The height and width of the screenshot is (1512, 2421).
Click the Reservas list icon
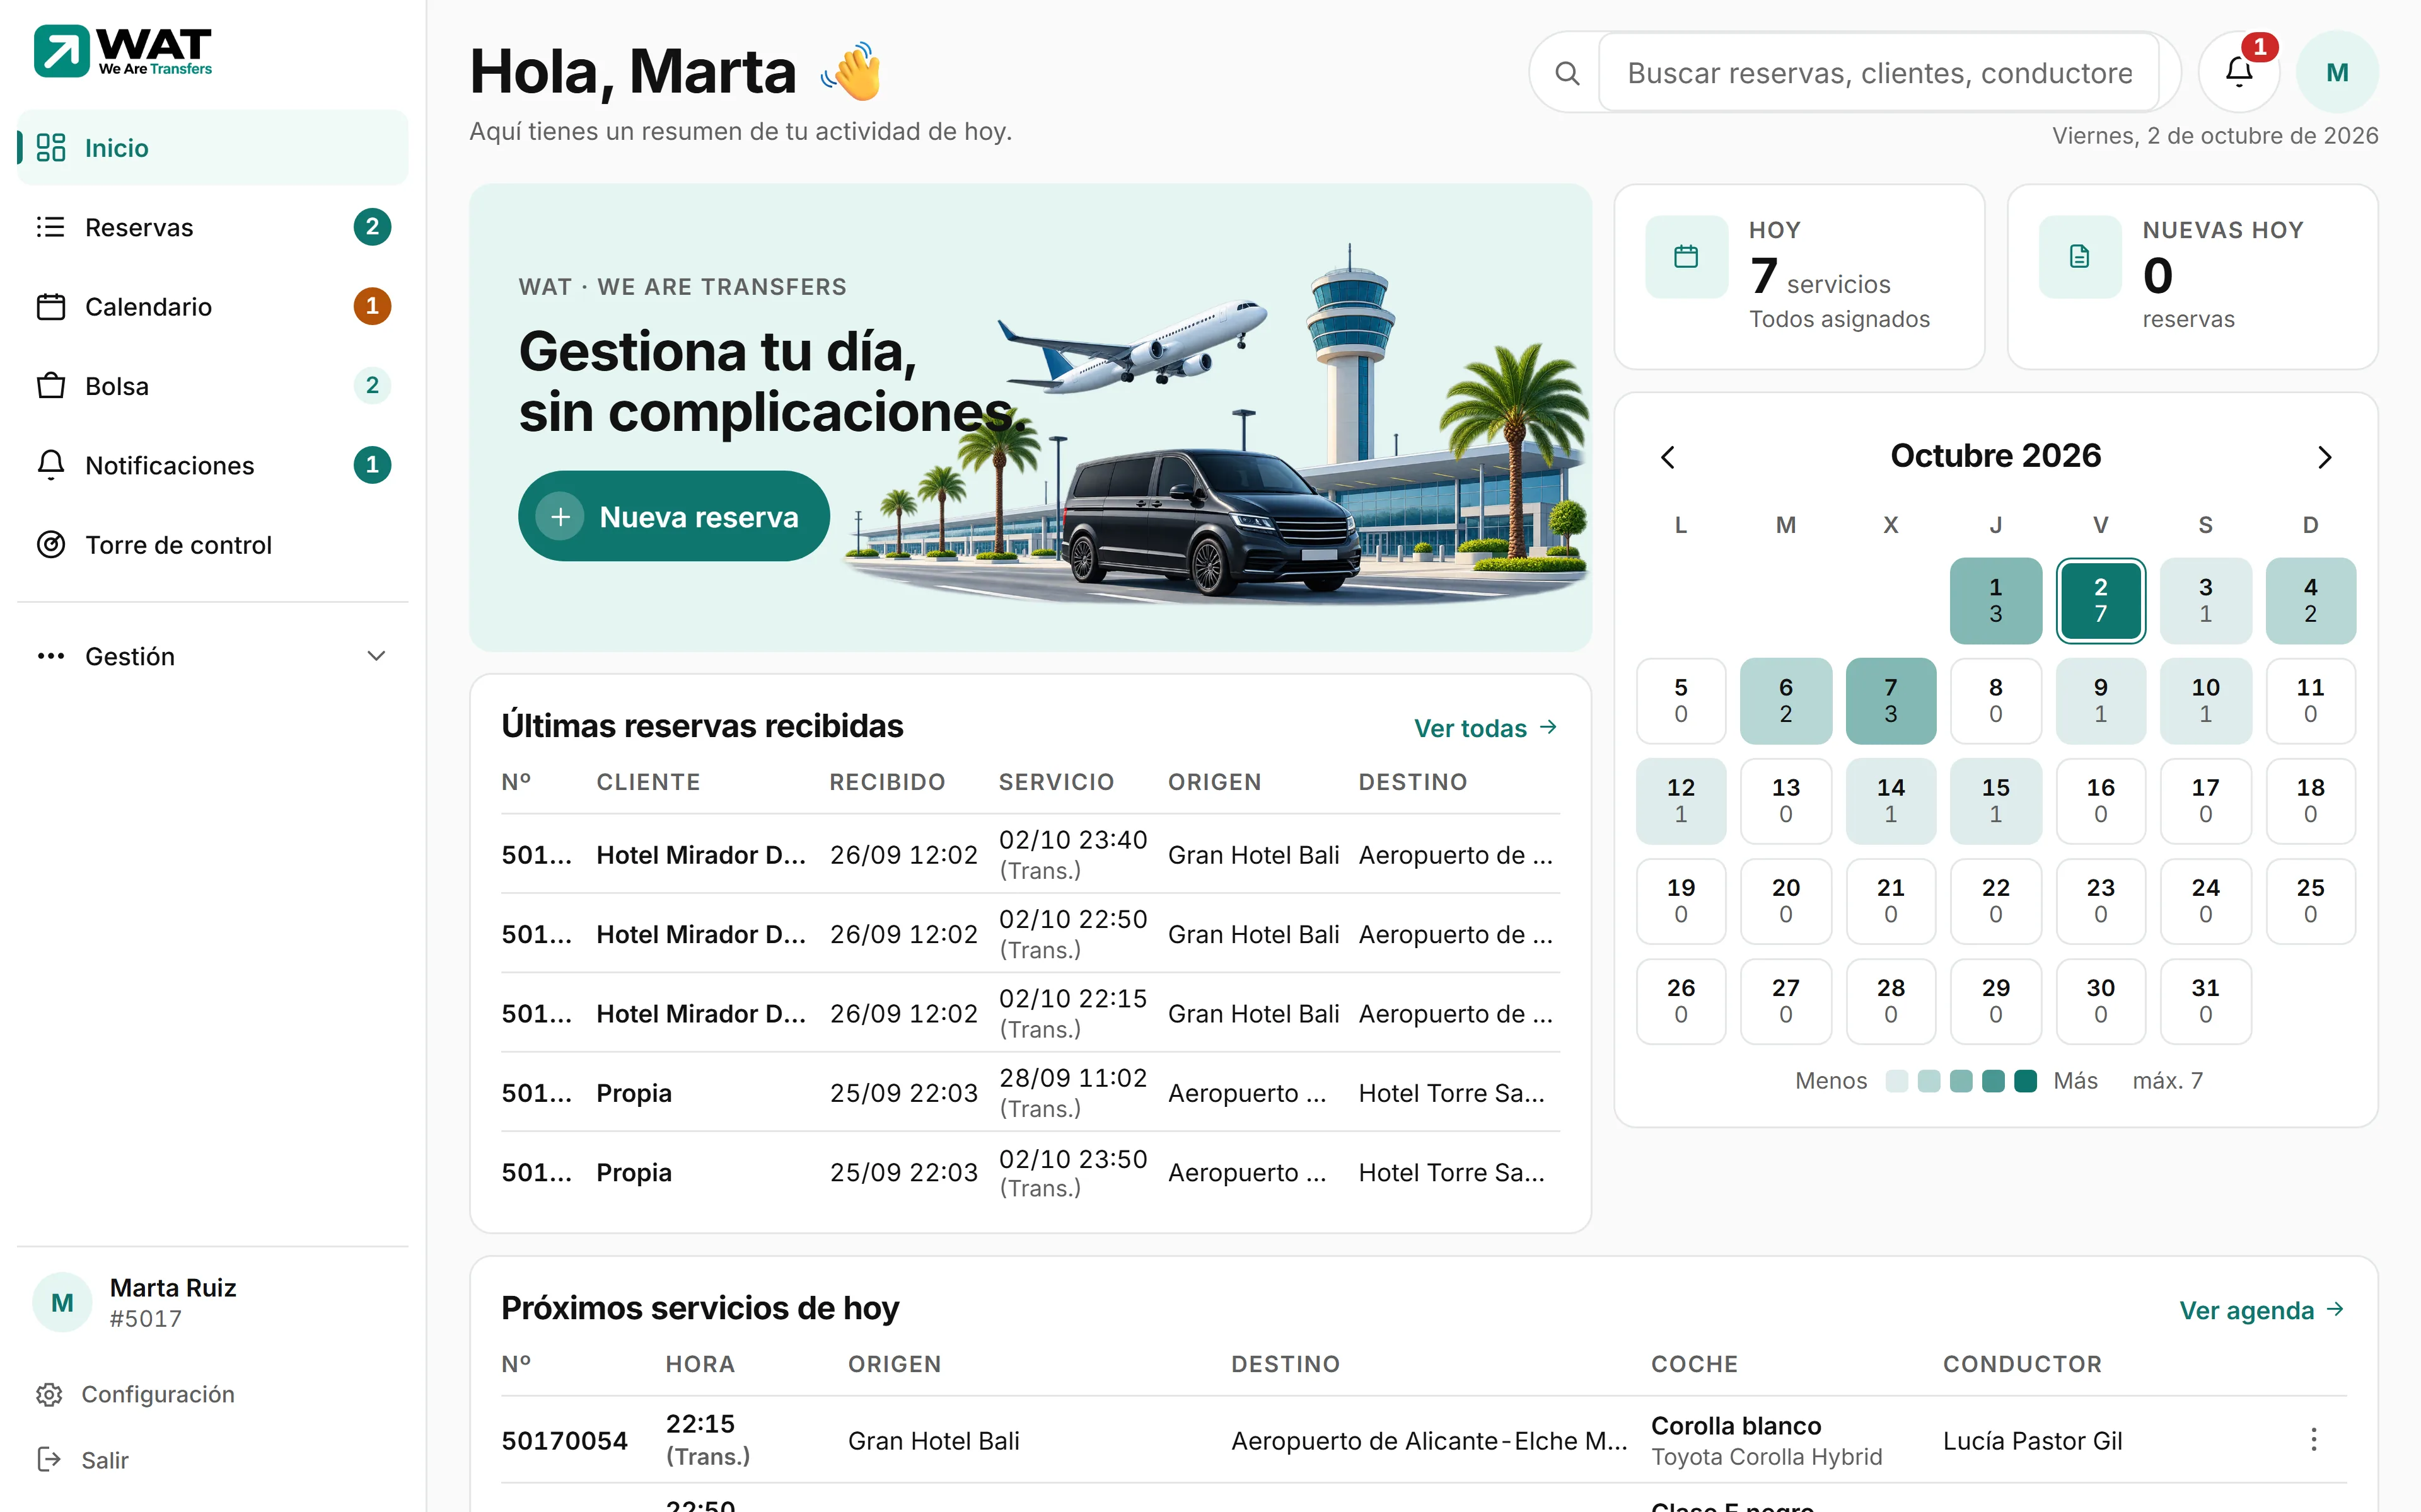[51, 227]
